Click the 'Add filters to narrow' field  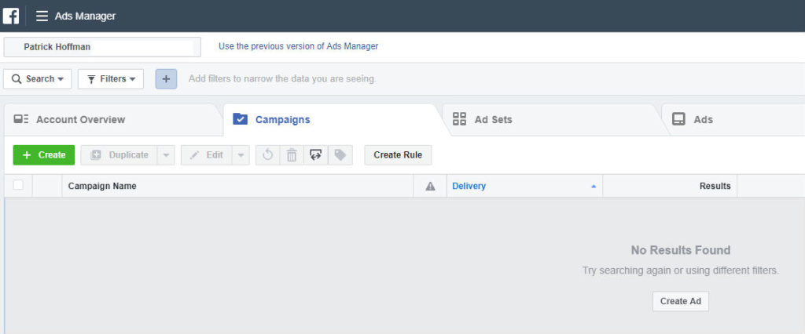282,79
